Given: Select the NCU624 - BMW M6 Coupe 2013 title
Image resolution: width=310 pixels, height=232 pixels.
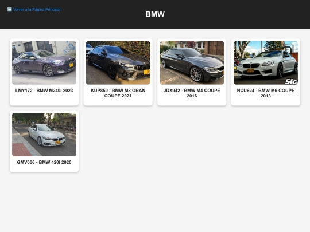Looking at the screenshot, I should click(266, 93).
